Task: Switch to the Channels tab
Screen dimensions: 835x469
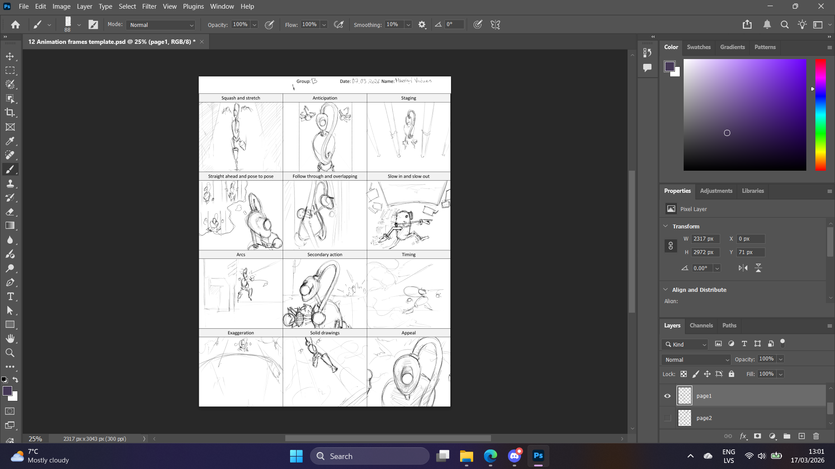Action: [x=701, y=325]
